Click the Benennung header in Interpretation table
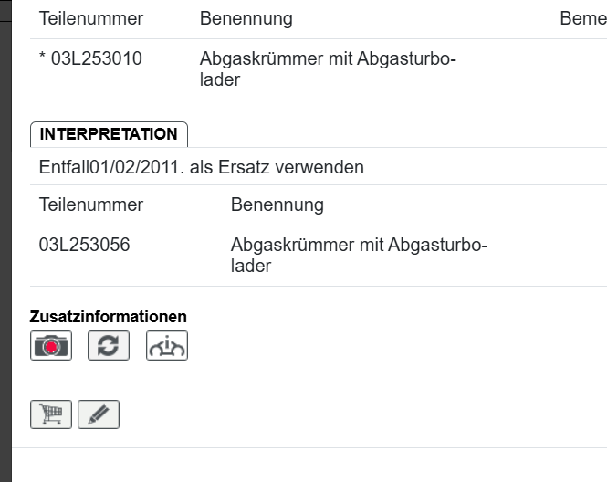This screenshot has height=482, width=607. (277, 204)
